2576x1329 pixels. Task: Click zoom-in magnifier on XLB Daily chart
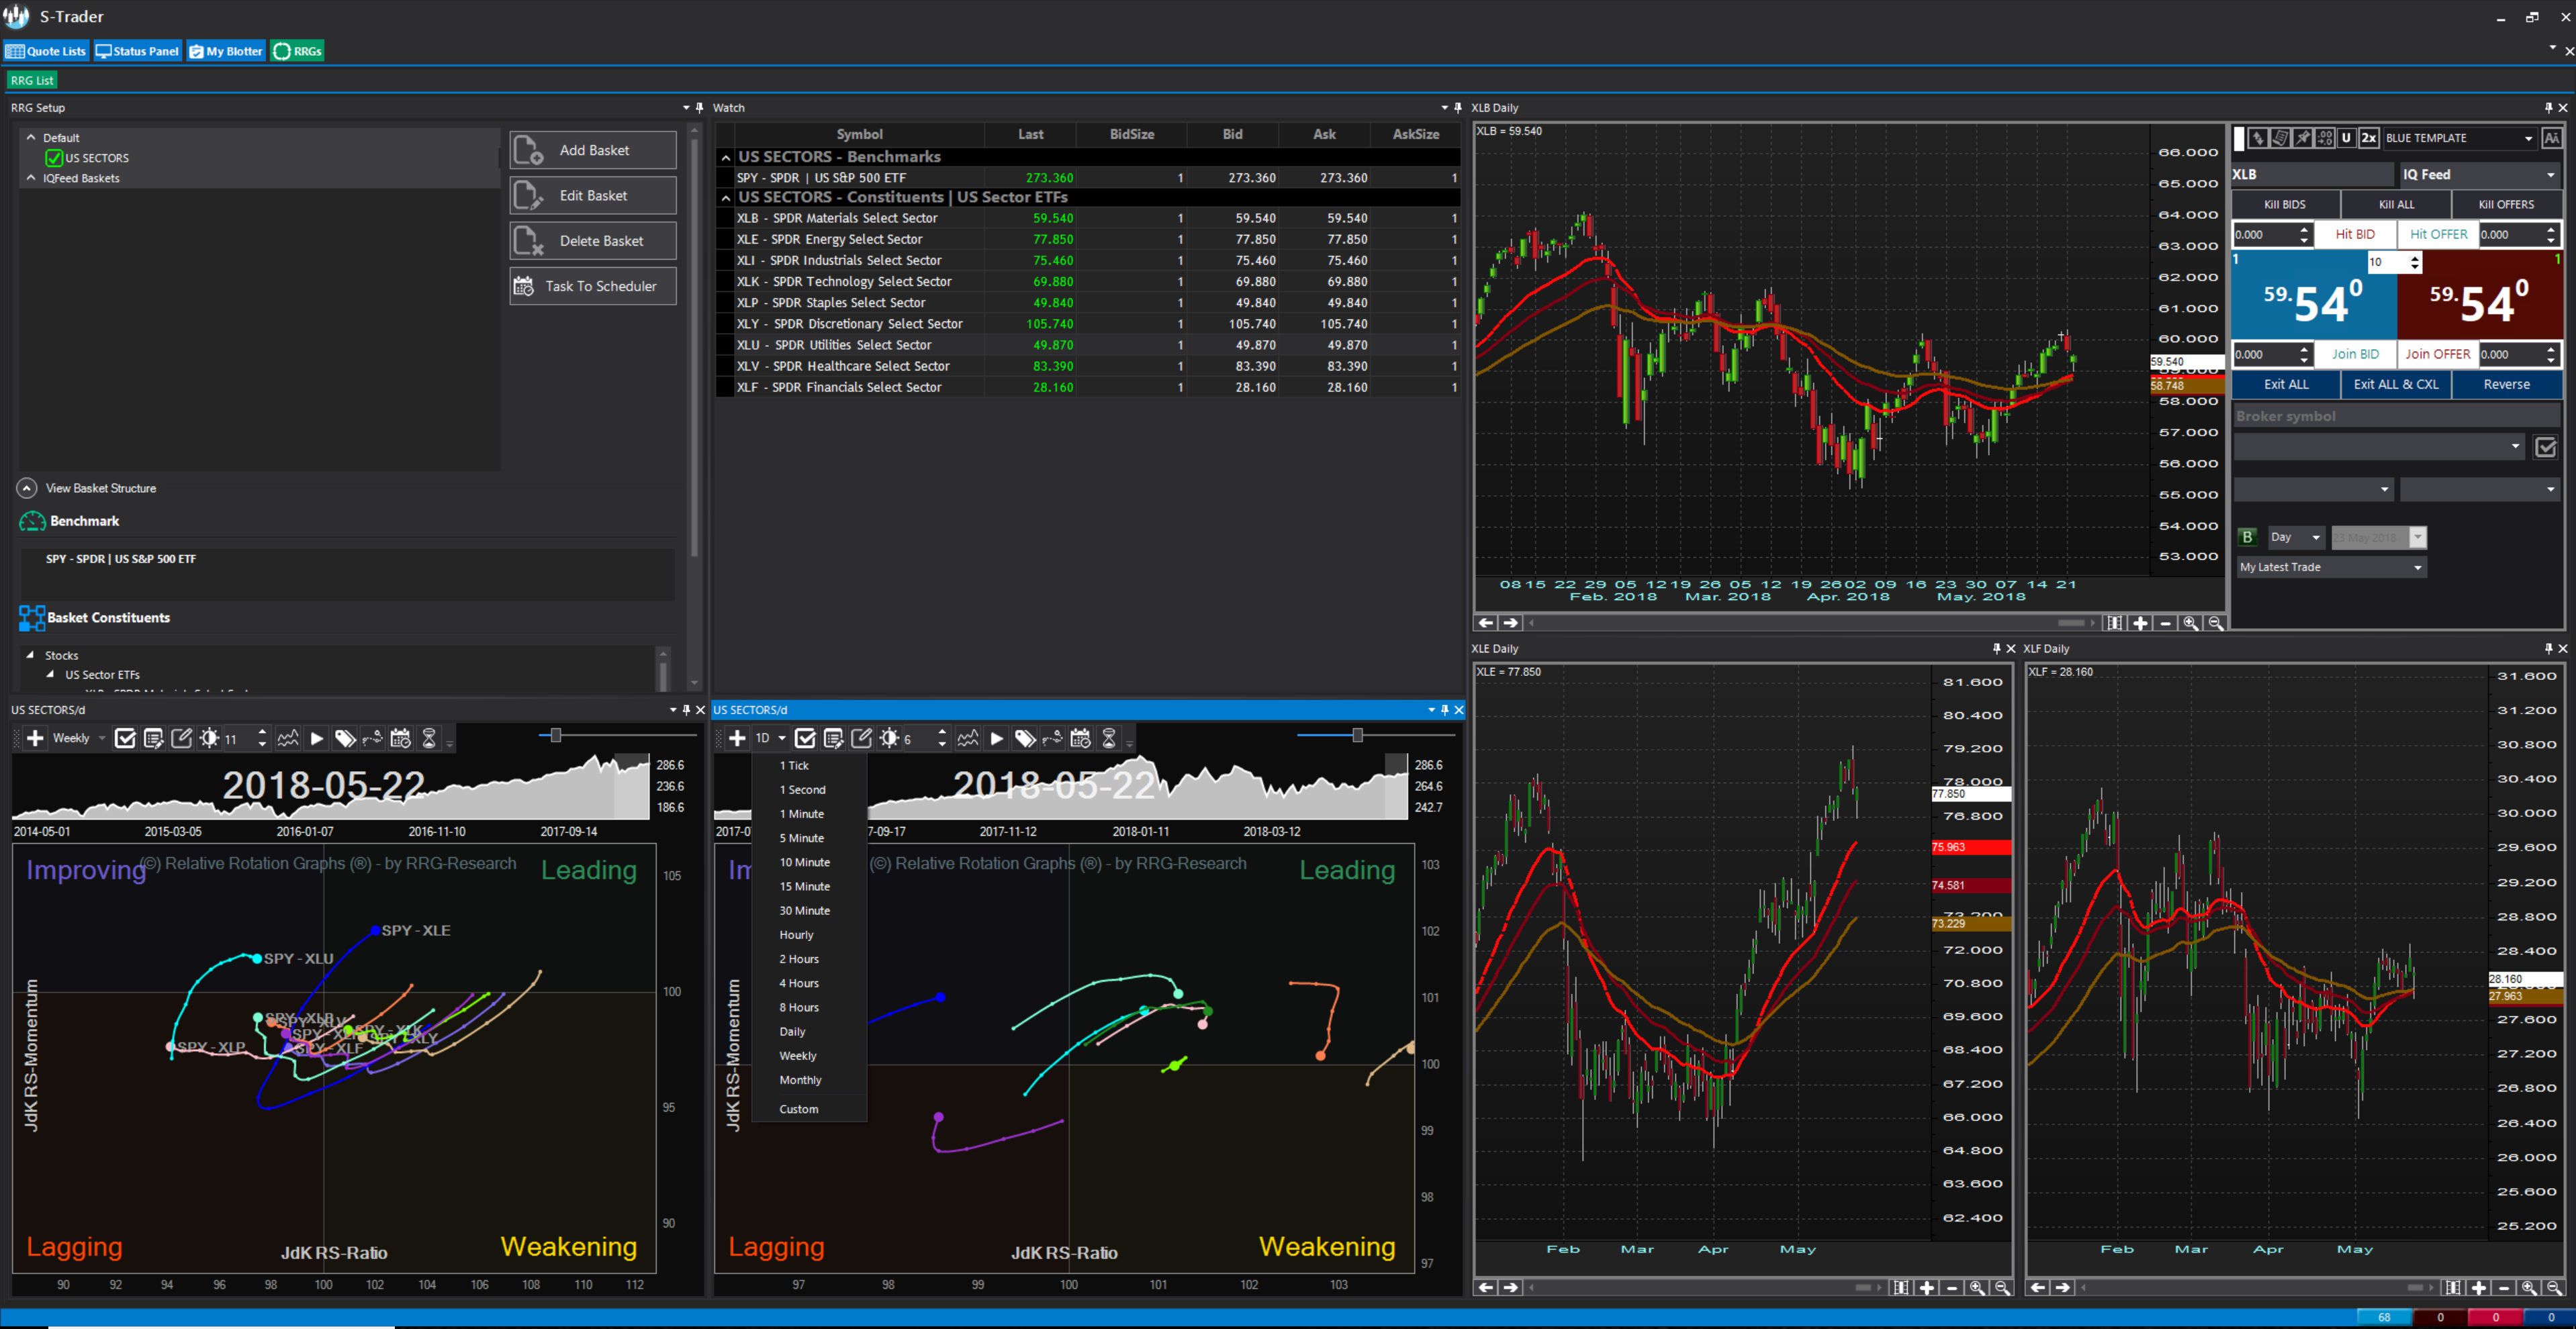[2191, 624]
